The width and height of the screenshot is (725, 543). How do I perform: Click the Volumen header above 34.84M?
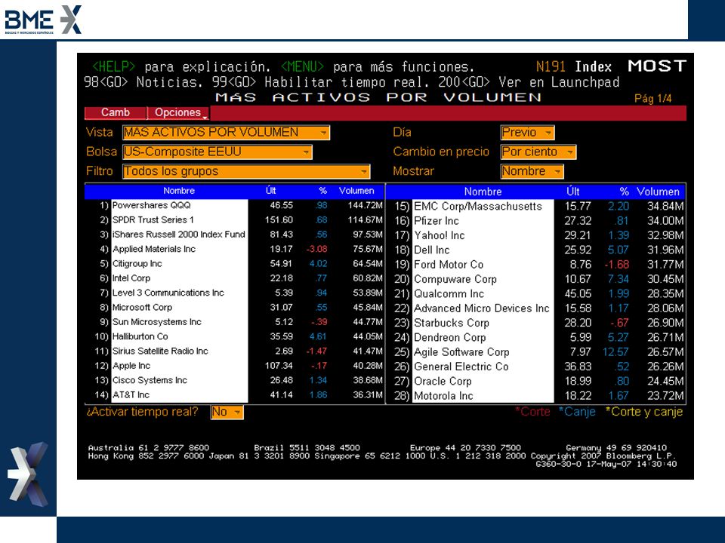(658, 192)
